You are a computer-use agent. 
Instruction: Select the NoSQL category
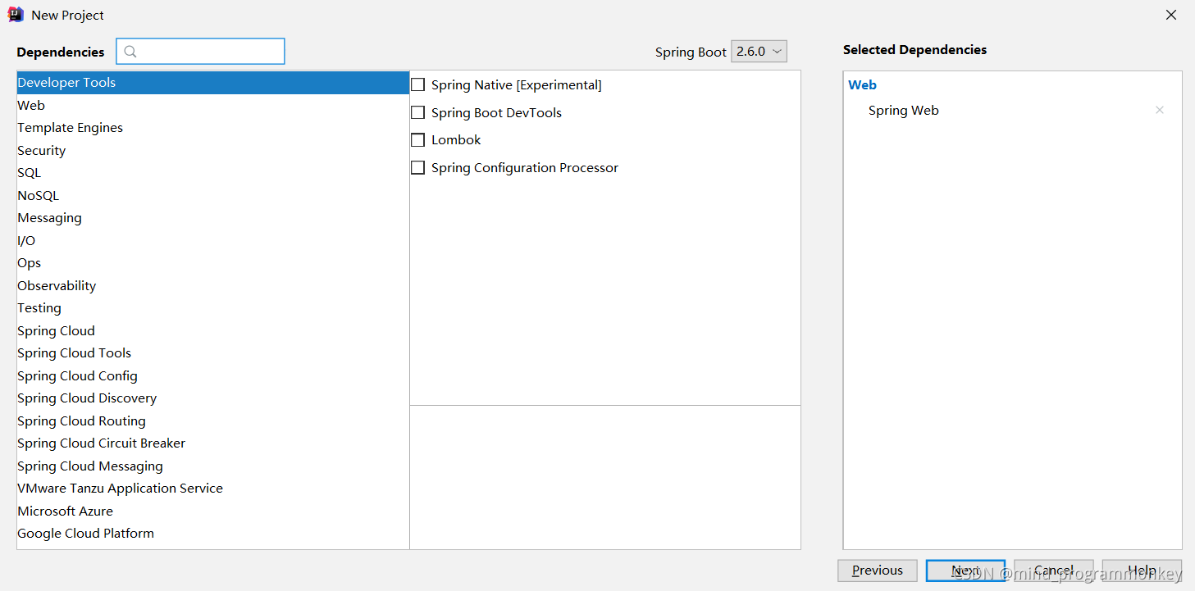pyautogui.click(x=213, y=195)
